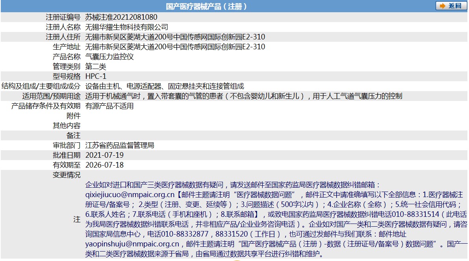Click the 适用范围/预期用途 label
Image resolution: width=469 pixels, height=261 pixels.
click(x=52, y=96)
